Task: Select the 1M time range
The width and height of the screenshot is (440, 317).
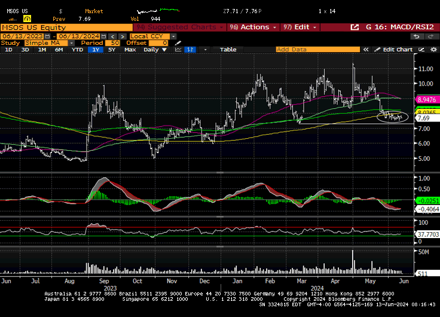Action: pos(42,50)
